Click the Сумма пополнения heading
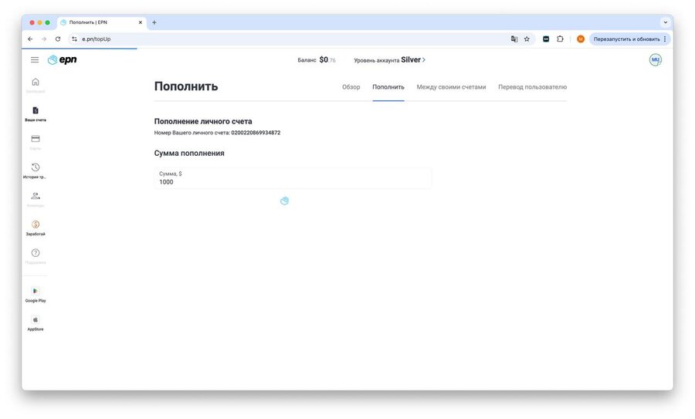Screen dimensions: 695x419 (x=189, y=154)
